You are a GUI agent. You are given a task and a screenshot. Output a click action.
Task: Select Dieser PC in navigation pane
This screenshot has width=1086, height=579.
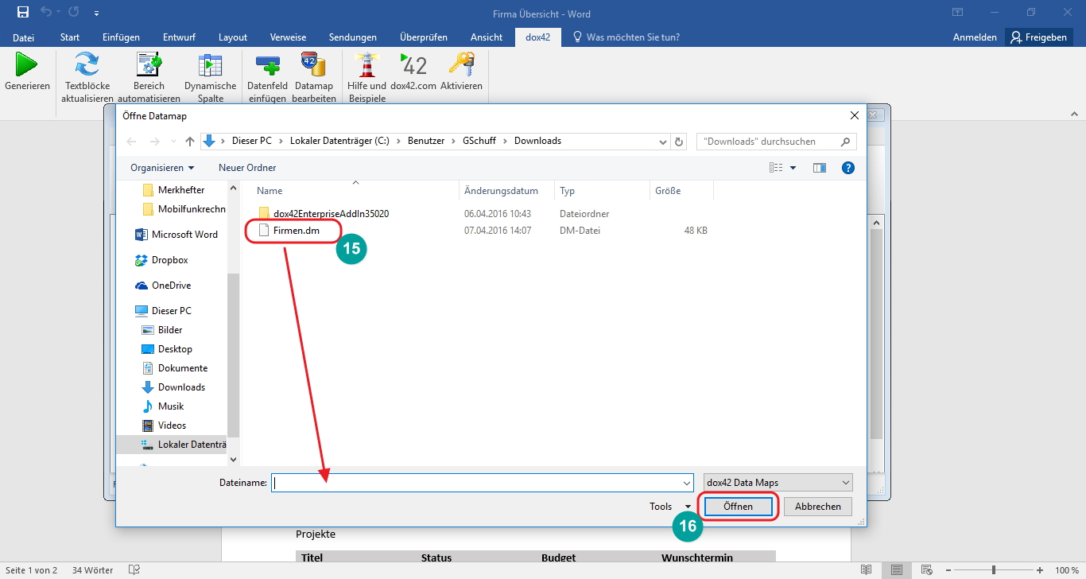163,311
